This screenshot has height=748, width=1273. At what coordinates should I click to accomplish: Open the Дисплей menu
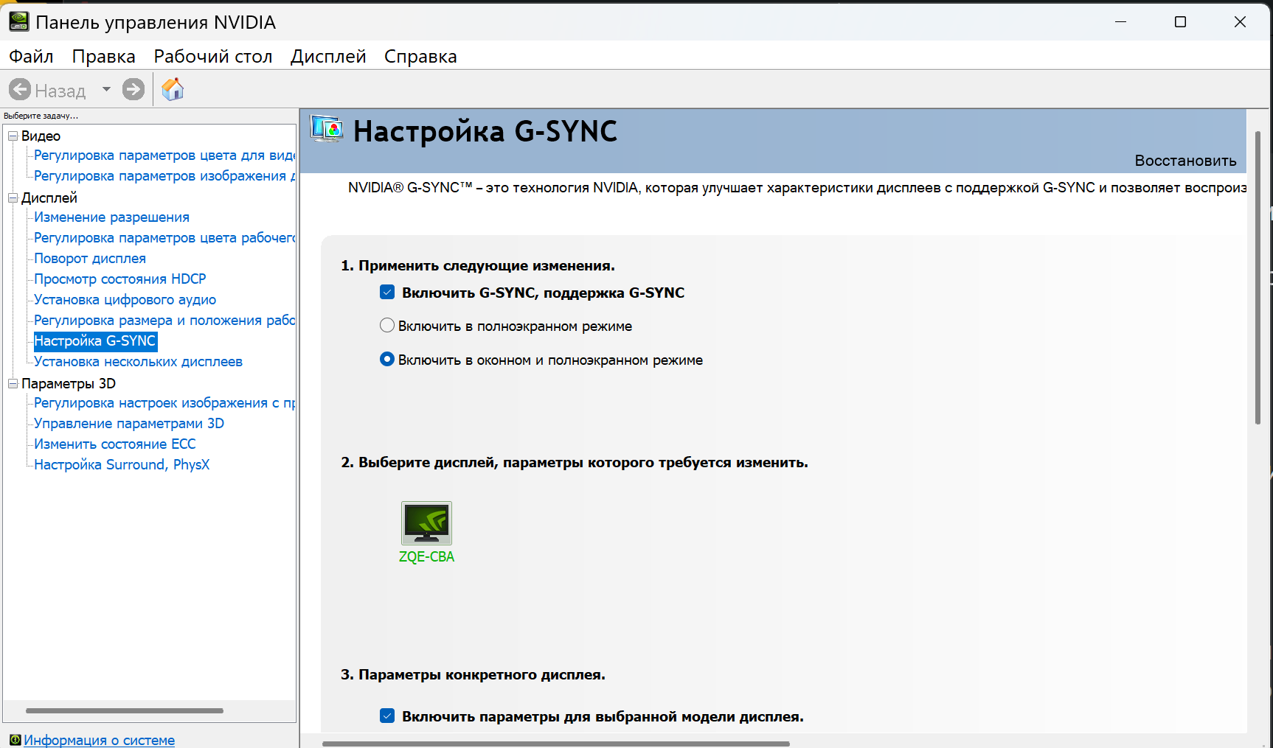coord(328,57)
